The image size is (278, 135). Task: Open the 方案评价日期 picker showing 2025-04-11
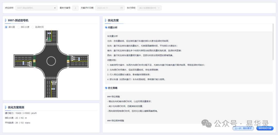(110, 8)
